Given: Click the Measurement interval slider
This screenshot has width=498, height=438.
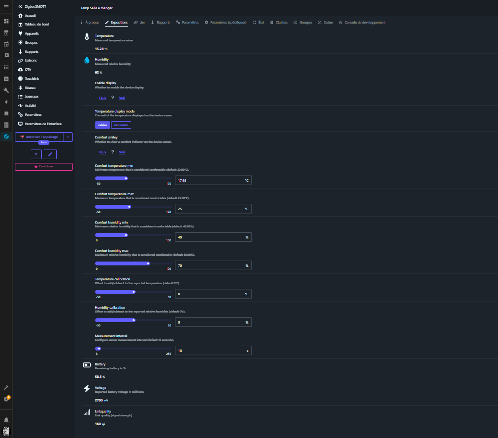Looking at the screenshot, I should pyautogui.click(x=133, y=349).
